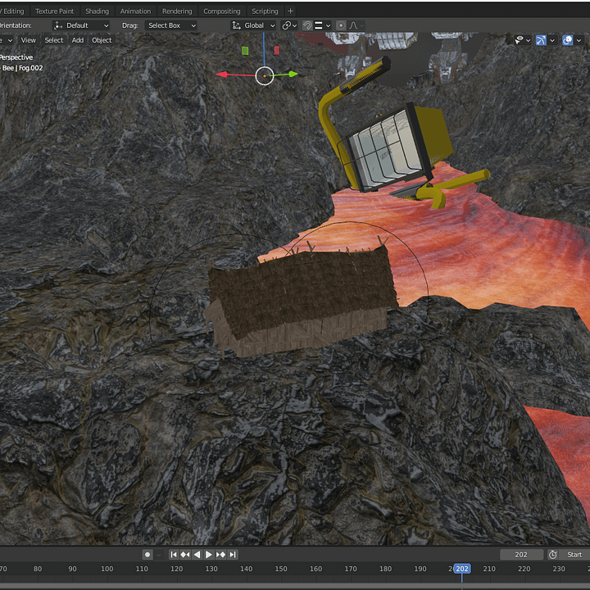This screenshot has height=590, width=590.
Task: Click frame 220 on the timeline ruler
Action: [x=524, y=569]
